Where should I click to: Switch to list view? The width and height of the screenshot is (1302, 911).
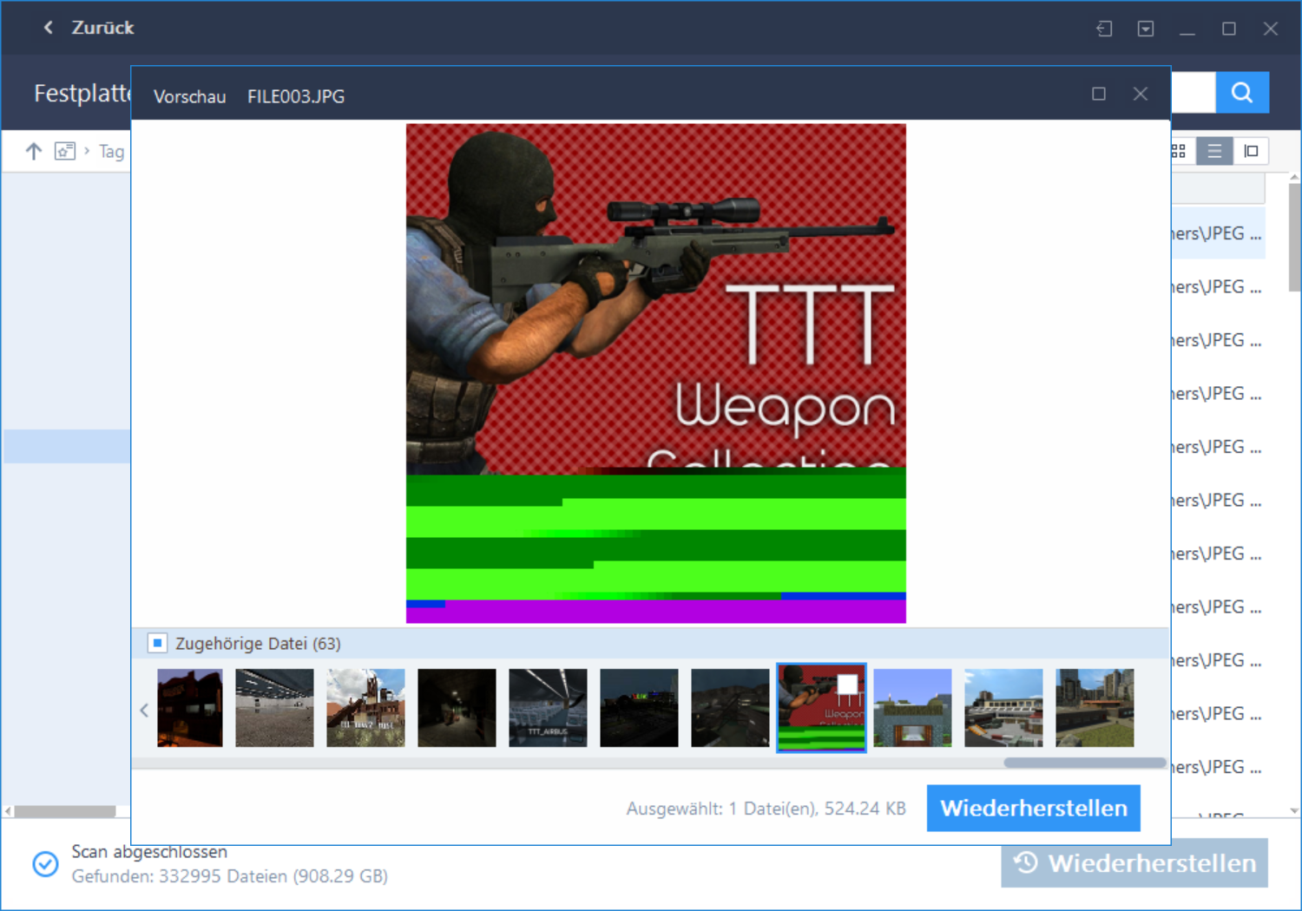coord(1214,151)
